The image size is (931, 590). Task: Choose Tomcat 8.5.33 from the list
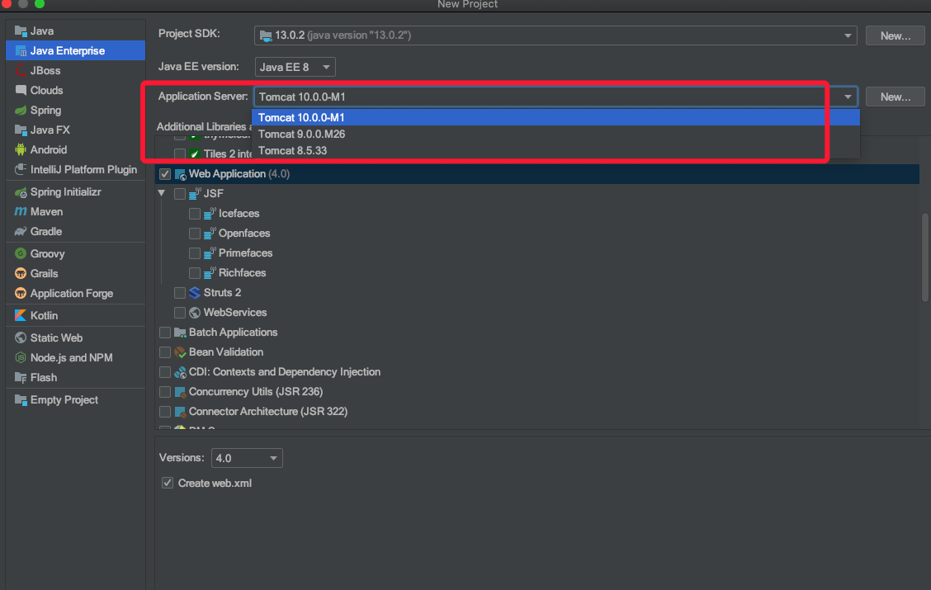coord(555,151)
